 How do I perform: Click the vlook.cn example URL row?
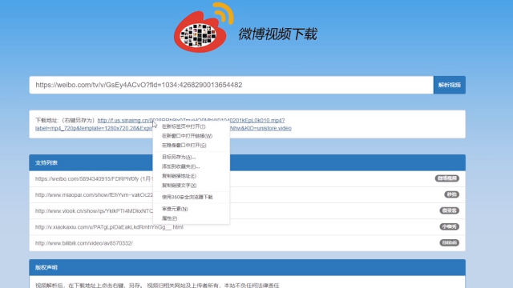coord(248,210)
